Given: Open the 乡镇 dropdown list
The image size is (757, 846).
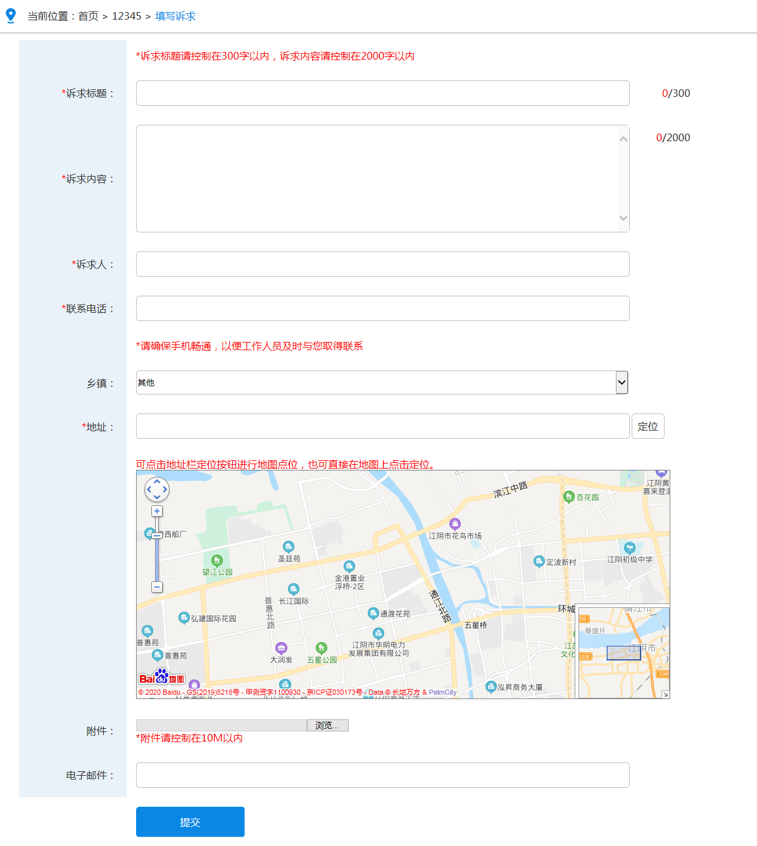Looking at the screenshot, I should tap(622, 382).
